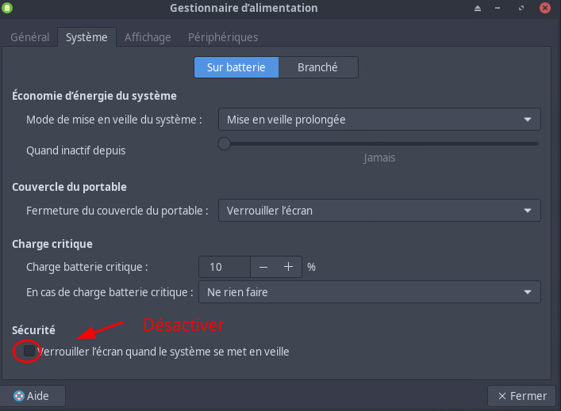561x411 pixels.
Task: Click the inactivity slider handle
Action: [x=224, y=144]
